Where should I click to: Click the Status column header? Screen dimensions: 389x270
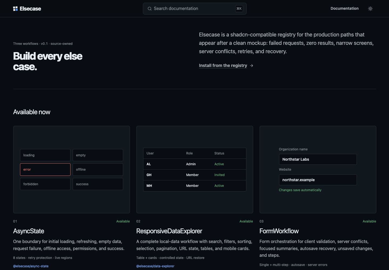click(x=219, y=153)
